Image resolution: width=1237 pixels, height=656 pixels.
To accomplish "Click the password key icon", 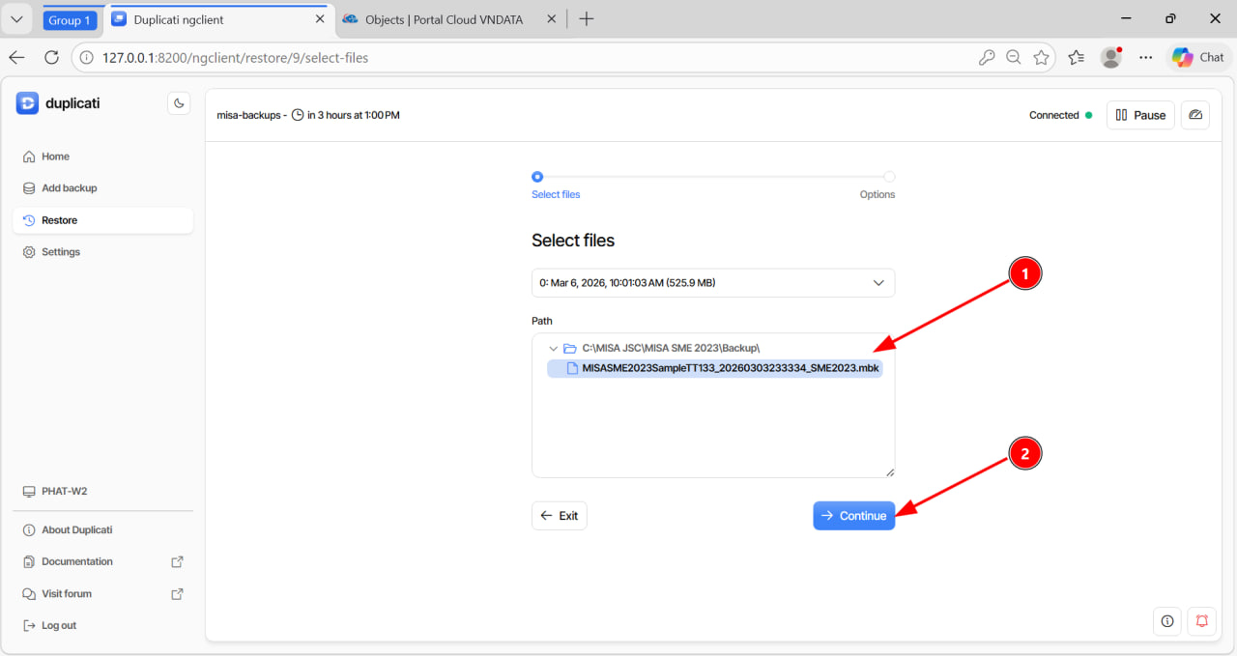I will 987,58.
